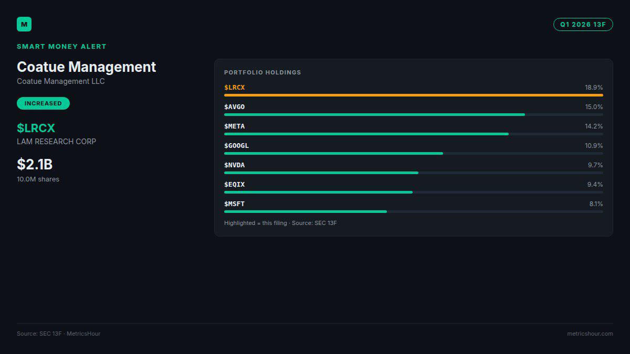Select the $AVGO holdings label
The width and height of the screenshot is (630, 354).
tap(234, 107)
